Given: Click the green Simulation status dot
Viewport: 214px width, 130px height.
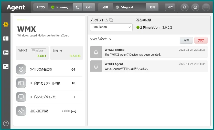Looking at the screenshot, I should click(138, 27).
